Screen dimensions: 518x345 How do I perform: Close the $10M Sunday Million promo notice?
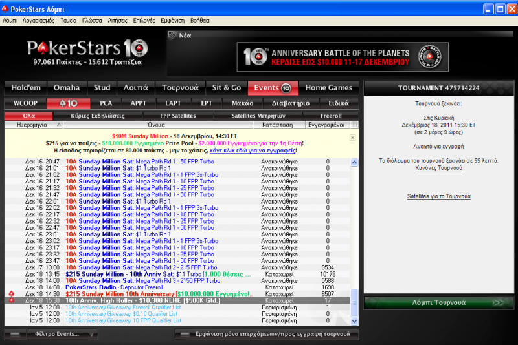(x=352, y=138)
